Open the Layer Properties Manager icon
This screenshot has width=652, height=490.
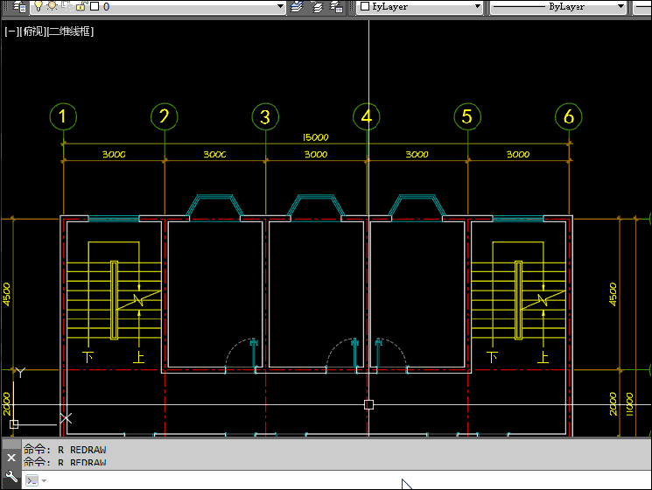[x=18, y=6]
